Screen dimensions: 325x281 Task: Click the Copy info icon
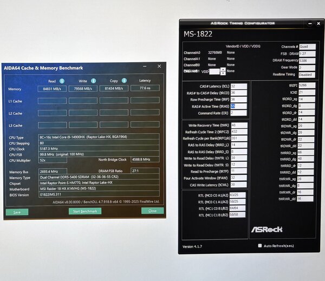click(x=124, y=81)
